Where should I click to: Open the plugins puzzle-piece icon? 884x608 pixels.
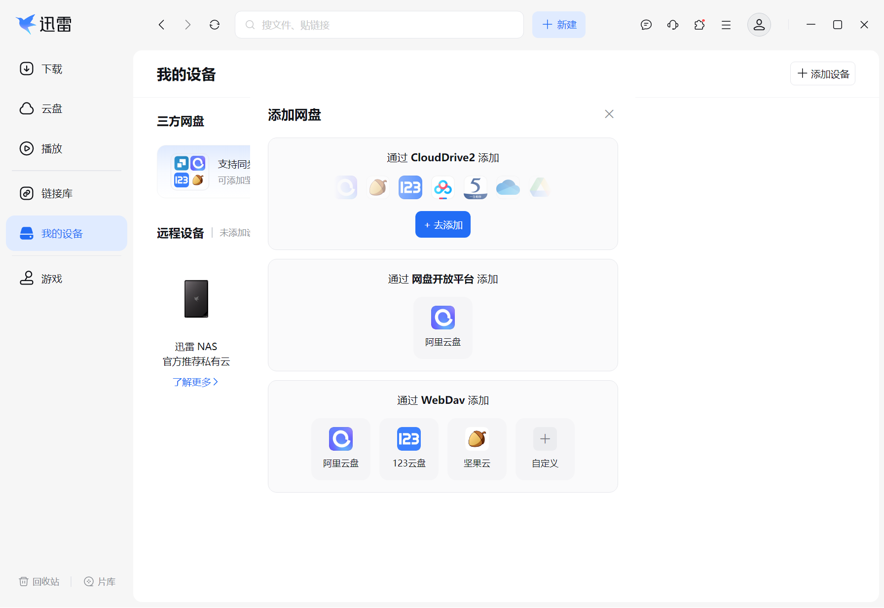pyautogui.click(x=700, y=25)
